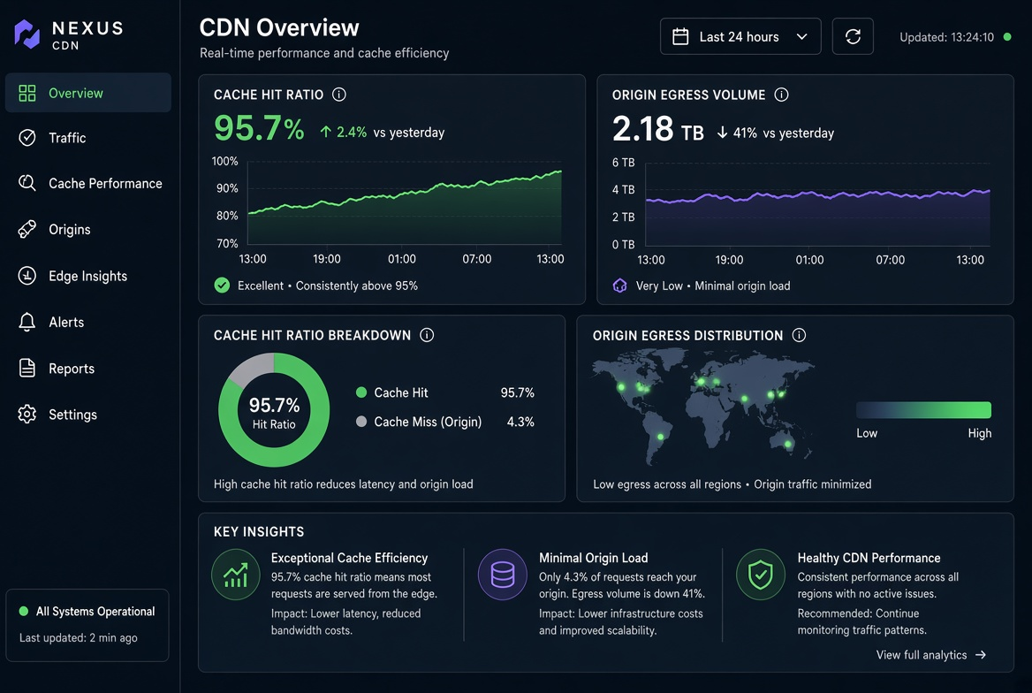This screenshot has width=1032, height=693.
Task: Click the calendar icon in the date selector
Action: [x=680, y=37]
